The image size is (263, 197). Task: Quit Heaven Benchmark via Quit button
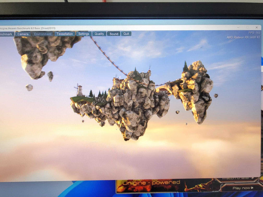point(126,34)
